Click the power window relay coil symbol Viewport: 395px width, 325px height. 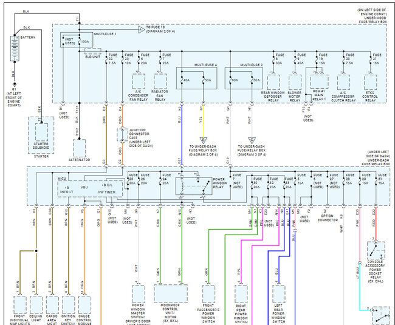[182, 186]
